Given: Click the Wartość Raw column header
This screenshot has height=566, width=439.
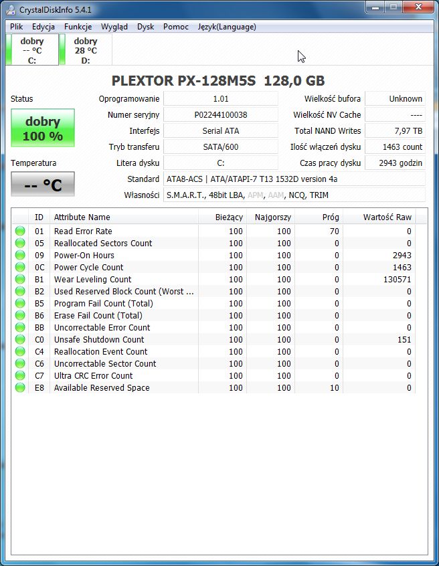Looking at the screenshot, I should 379,217.
